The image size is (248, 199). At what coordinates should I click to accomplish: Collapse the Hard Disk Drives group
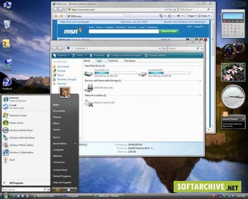point(200,66)
